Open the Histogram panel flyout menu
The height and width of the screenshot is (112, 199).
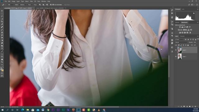tap(198, 9)
